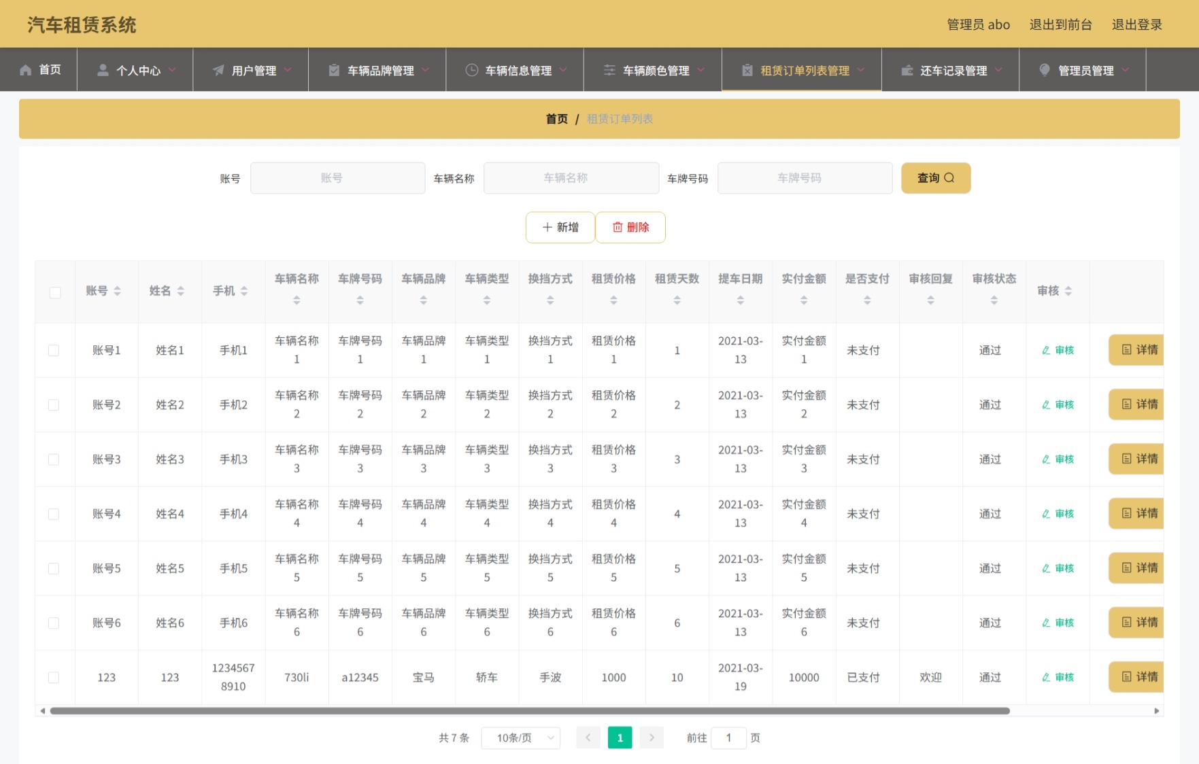This screenshot has width=1199, height=764.
Task: Click the 审核 edit icon for 账号5
Action: coord(1046,568)
